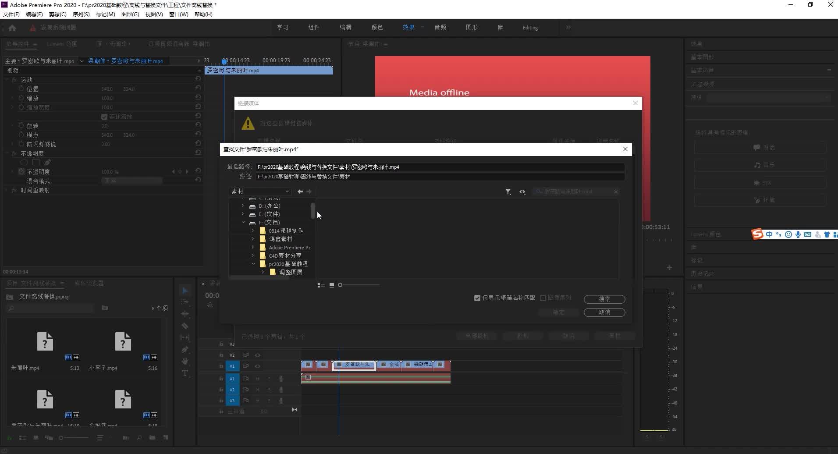Reset the 位置 parameter
838x454 pixels.
coord(198,88)
